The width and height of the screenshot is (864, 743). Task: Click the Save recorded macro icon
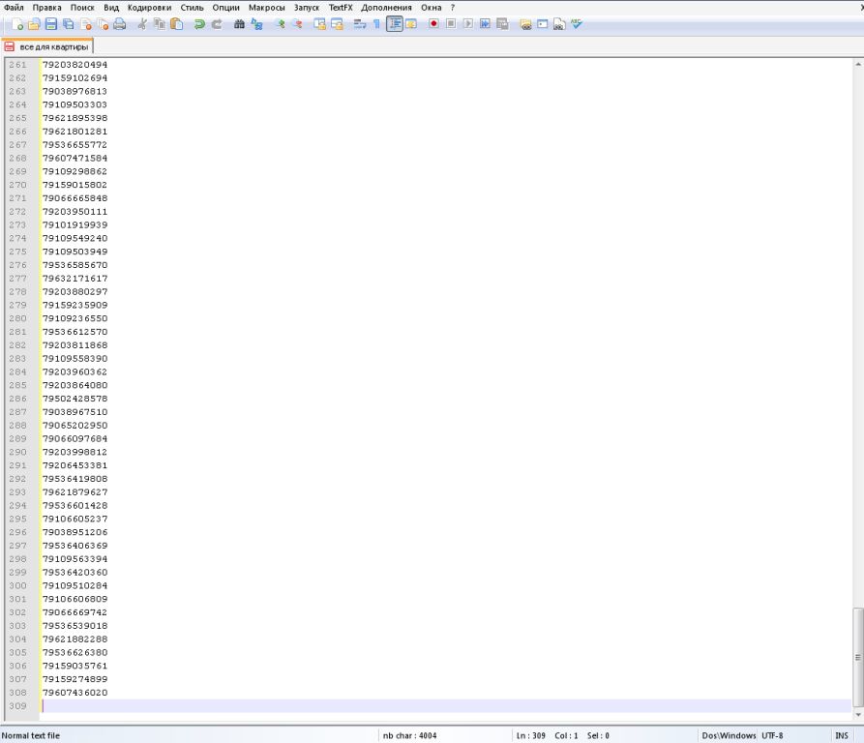coord(502,23)
